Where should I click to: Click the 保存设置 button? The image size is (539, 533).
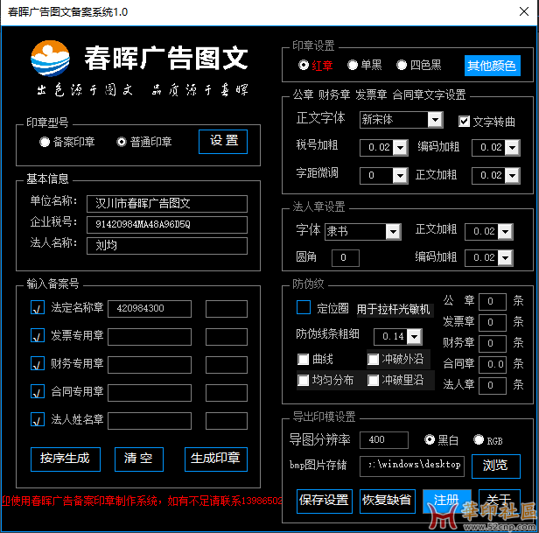[325, 501]
